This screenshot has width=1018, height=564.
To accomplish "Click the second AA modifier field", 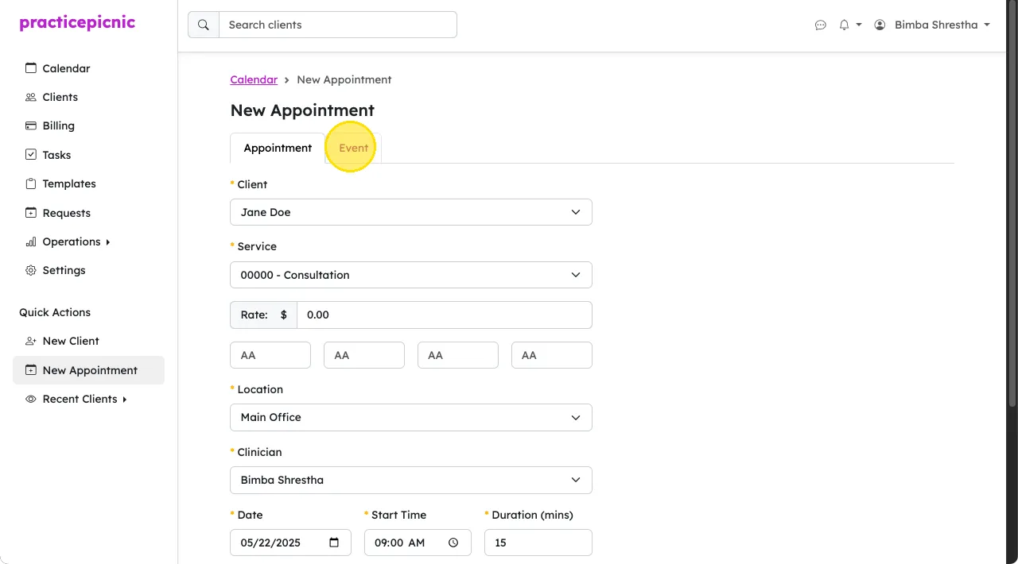I will (364, 355).
